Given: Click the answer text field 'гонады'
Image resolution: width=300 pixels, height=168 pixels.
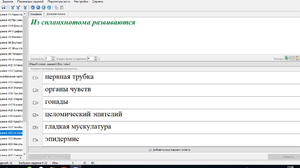Looking at the screenshot, I should [170, 102].
